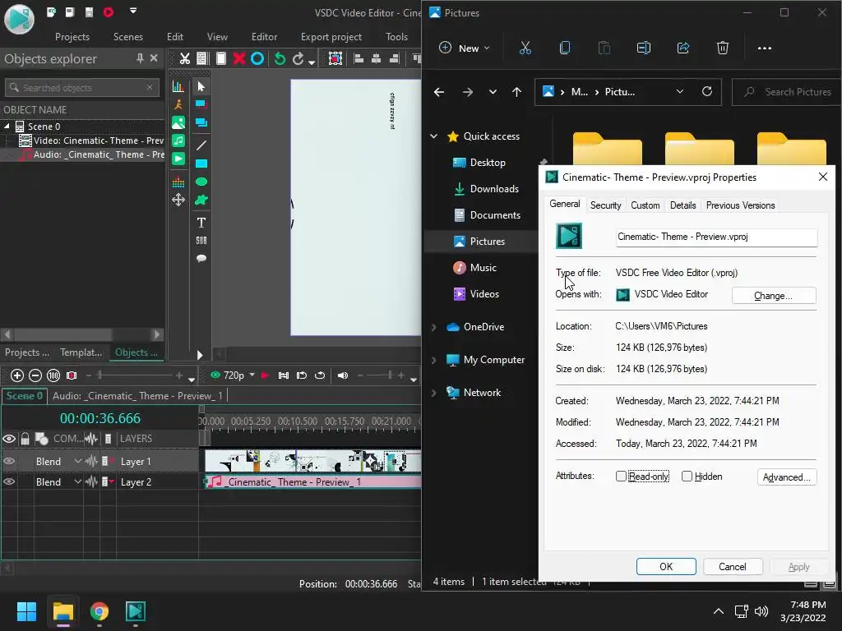Select the Subtitle SUB tool

pos(201,241)
